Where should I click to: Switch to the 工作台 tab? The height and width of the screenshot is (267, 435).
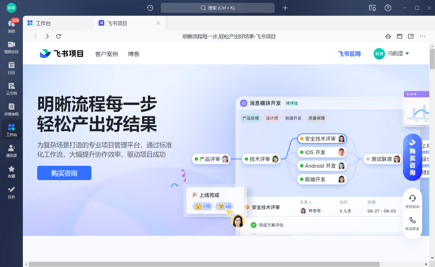(59, 23)
